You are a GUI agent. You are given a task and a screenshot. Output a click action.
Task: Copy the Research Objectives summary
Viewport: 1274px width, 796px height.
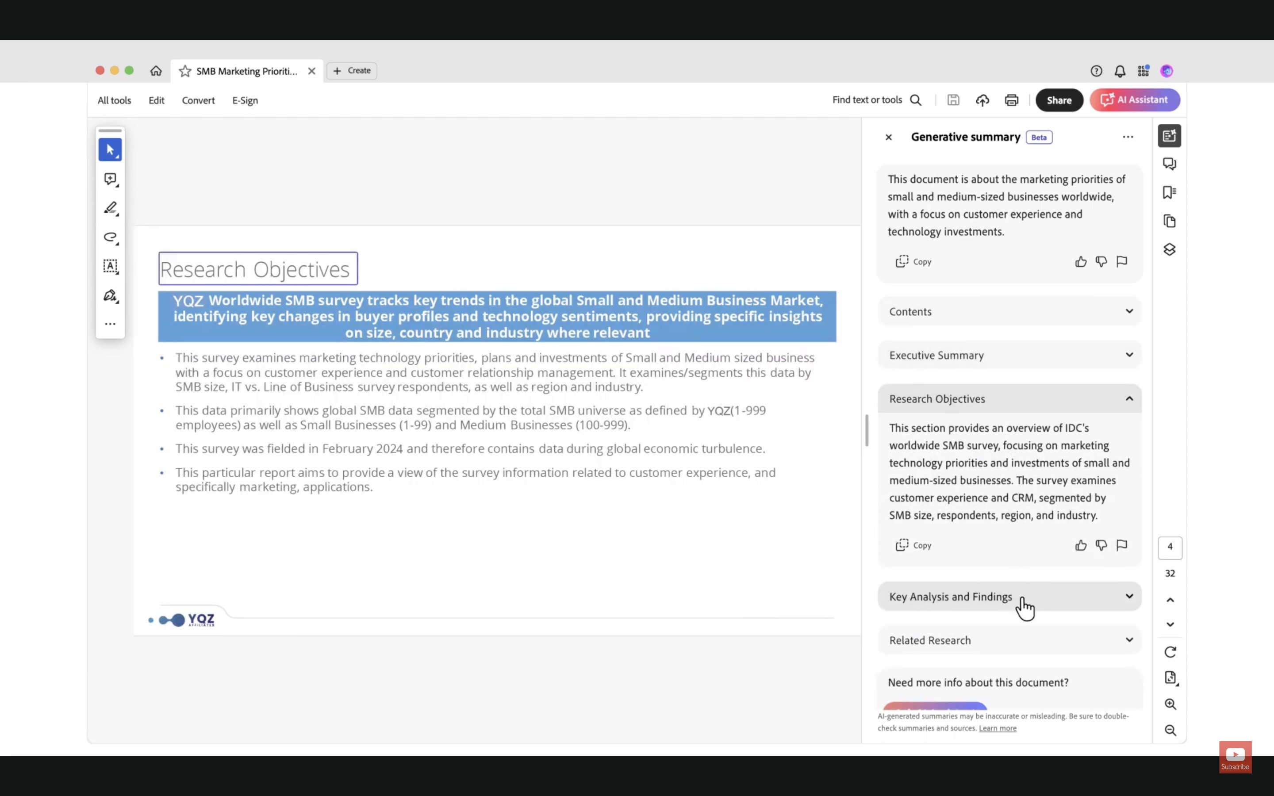[913, 545]
